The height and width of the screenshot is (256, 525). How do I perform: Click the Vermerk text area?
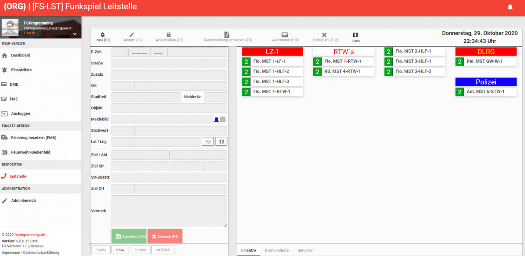169,211
